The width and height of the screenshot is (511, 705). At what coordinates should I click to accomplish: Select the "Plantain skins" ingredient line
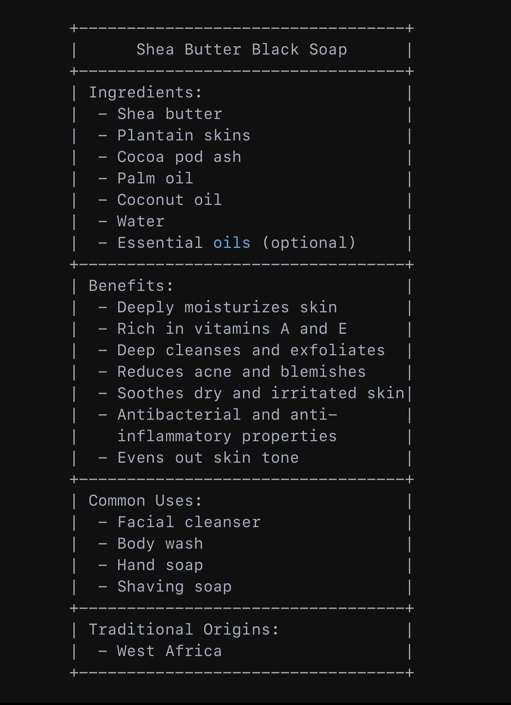point(183,136)
